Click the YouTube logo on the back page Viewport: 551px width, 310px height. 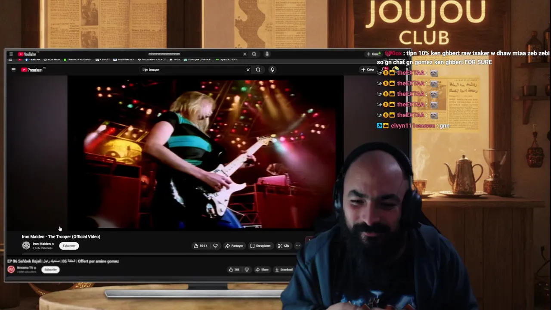pos(27,54)
